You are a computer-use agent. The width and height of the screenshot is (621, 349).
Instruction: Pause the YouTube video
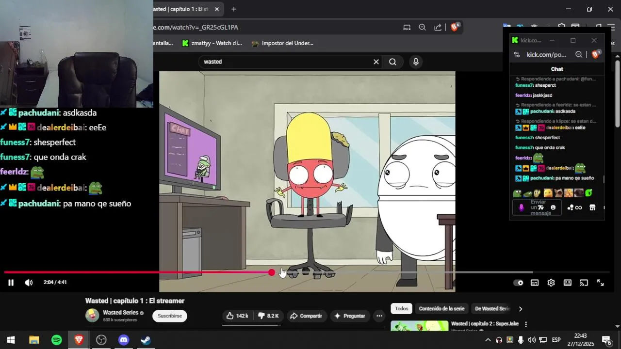pyautogui.click(x=11, y=283)
